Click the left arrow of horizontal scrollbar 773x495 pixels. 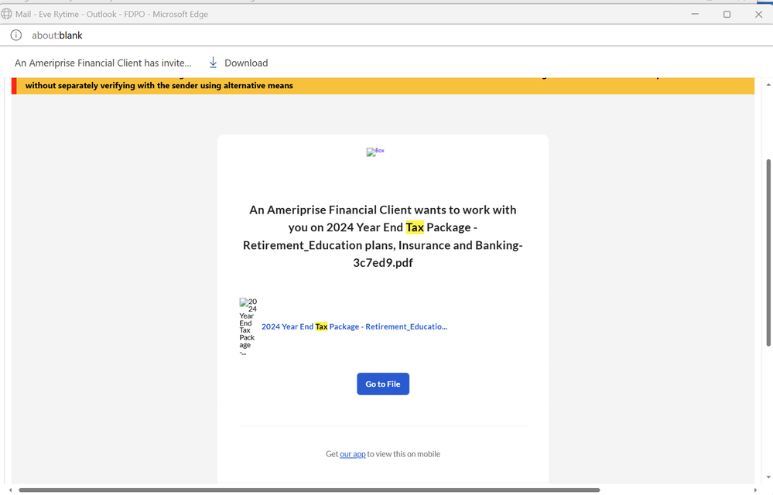pyautogui.click(x=10, y=490)
